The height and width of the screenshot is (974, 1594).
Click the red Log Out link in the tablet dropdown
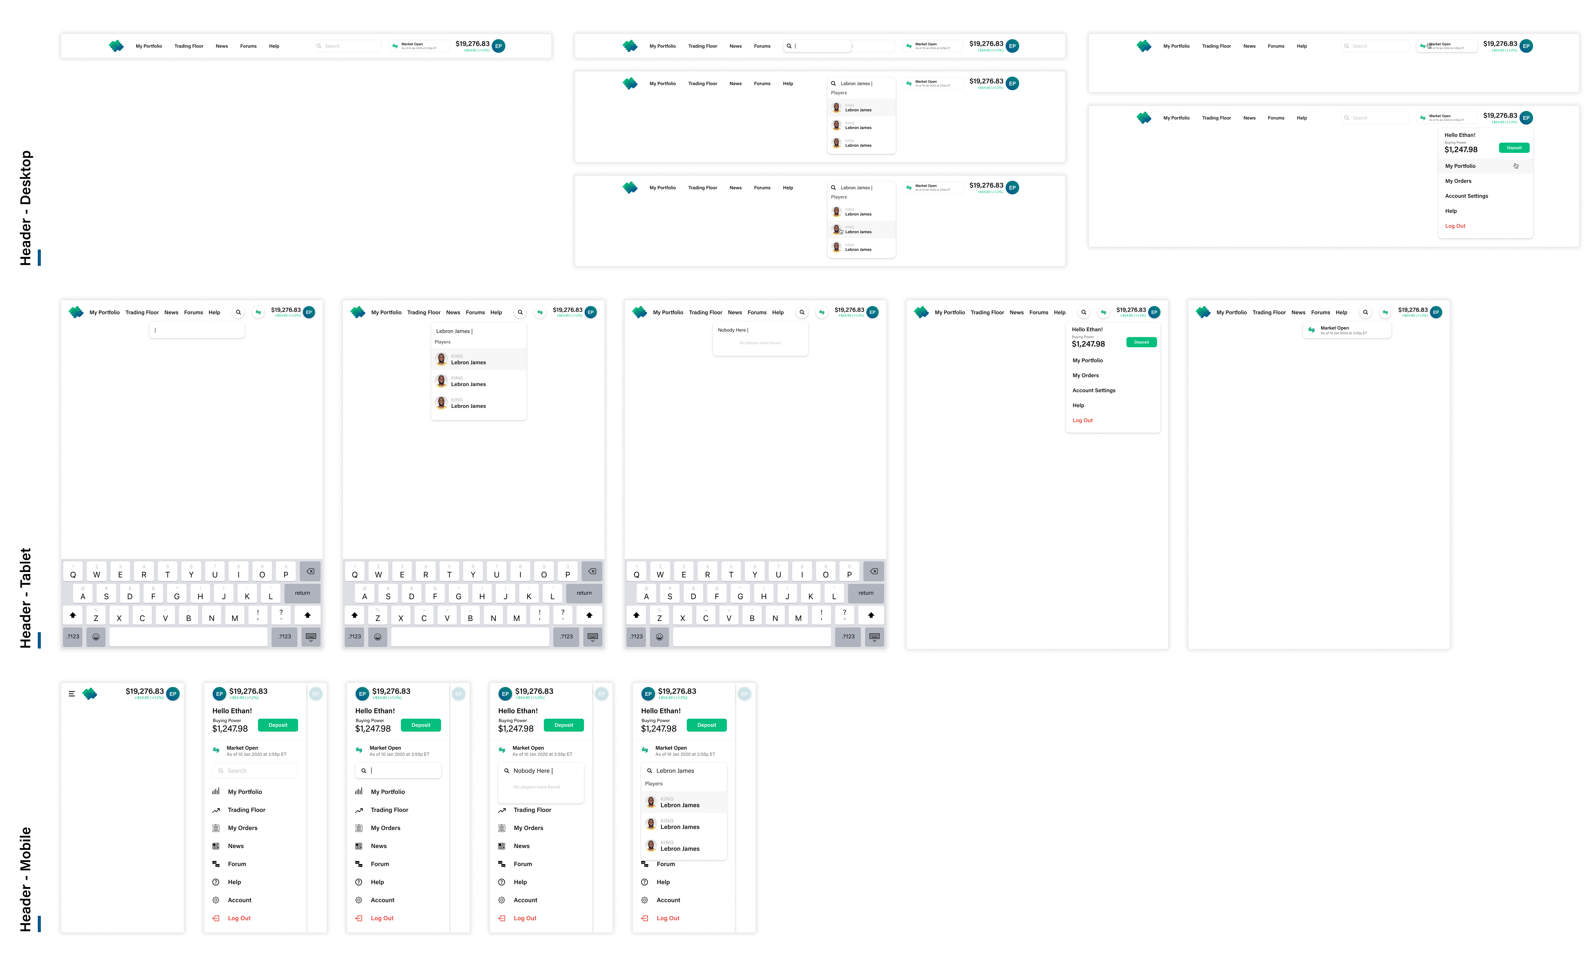(1082, 421)
